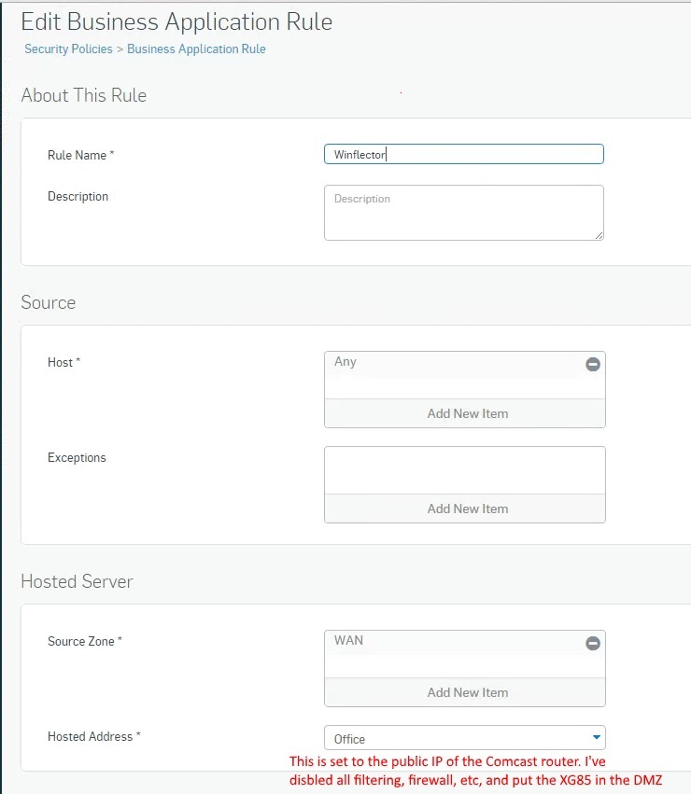The width and height of the screenshot is (691, 794).
Task: Click the Rule Name label
Action: tap(80, 155)
